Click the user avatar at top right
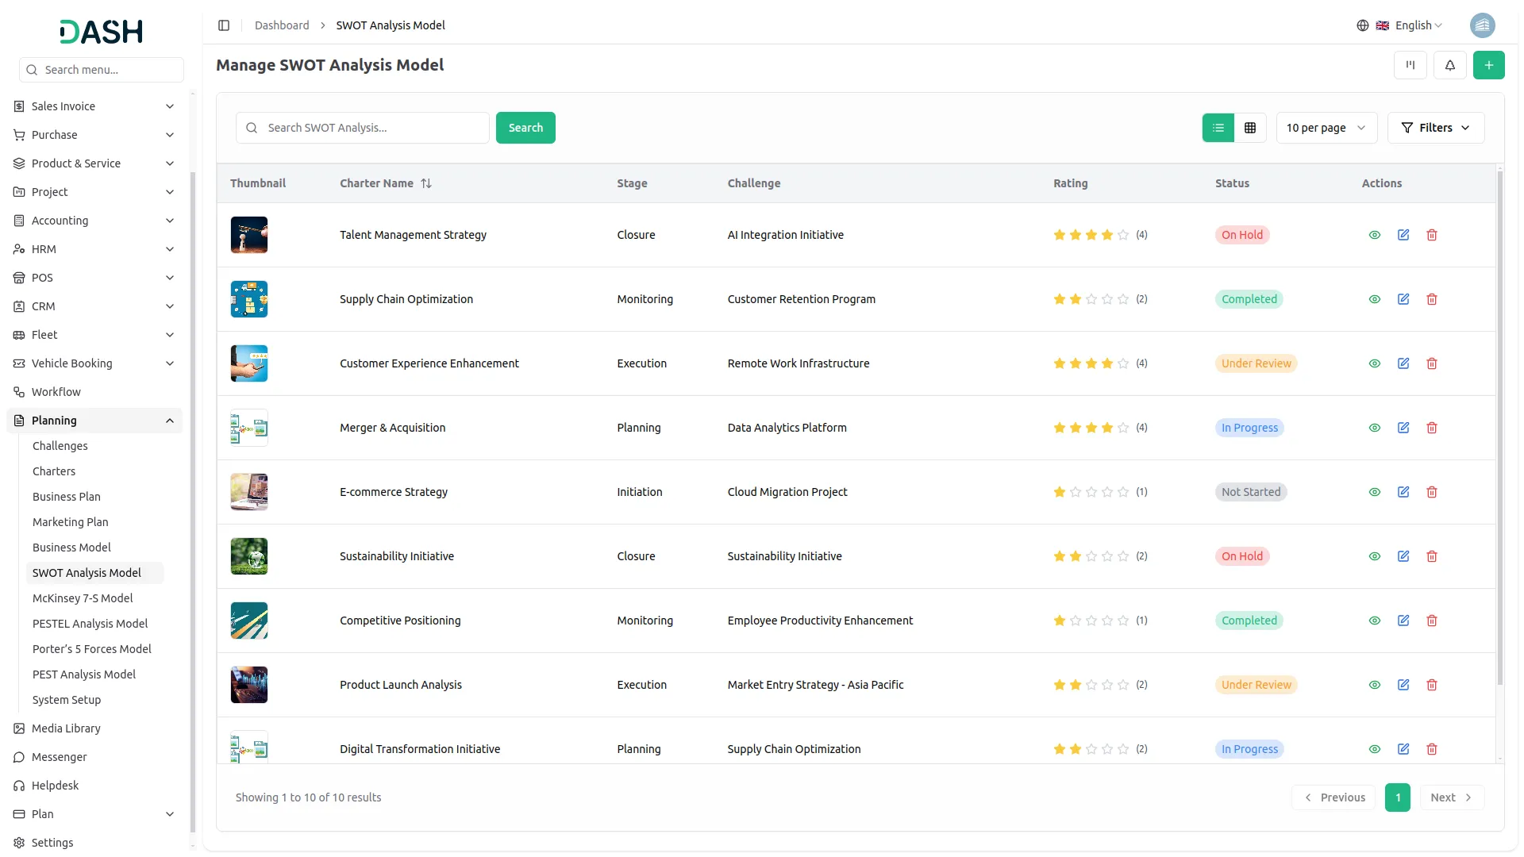Screen dimensions: 1524x857 [1482, 25]
